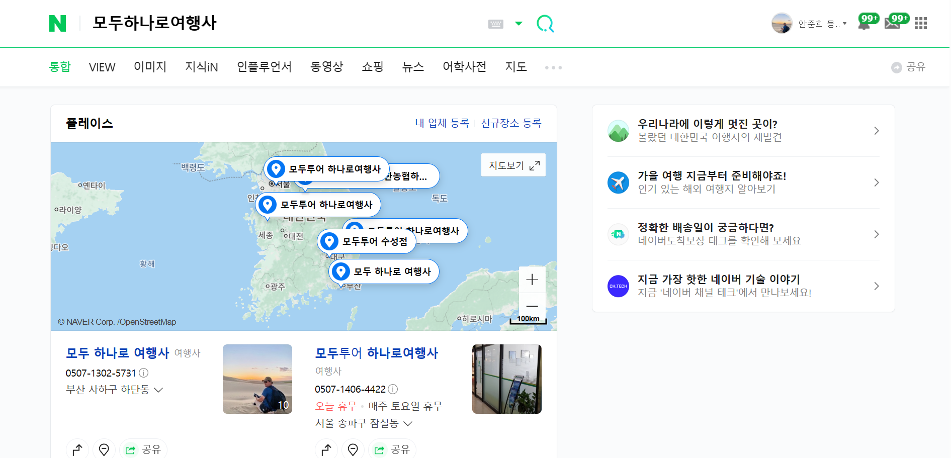
Task: Click the 지도보기 expand map button
Action: (x=513, y=165)
